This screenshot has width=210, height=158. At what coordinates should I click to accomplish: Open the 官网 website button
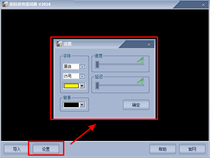[192, 149]
